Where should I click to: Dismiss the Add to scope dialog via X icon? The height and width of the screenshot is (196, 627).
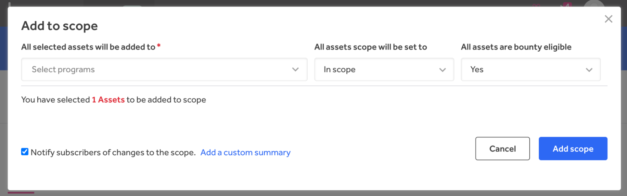pyautogui.click(x=608, y=19)
